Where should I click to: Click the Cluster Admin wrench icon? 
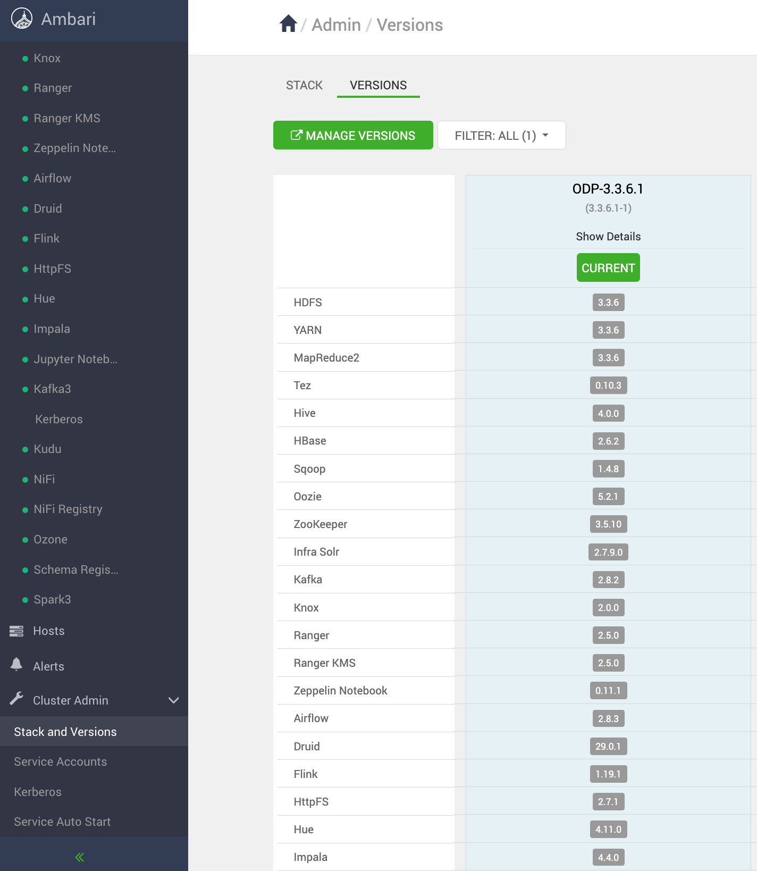[x=16, y=699]
